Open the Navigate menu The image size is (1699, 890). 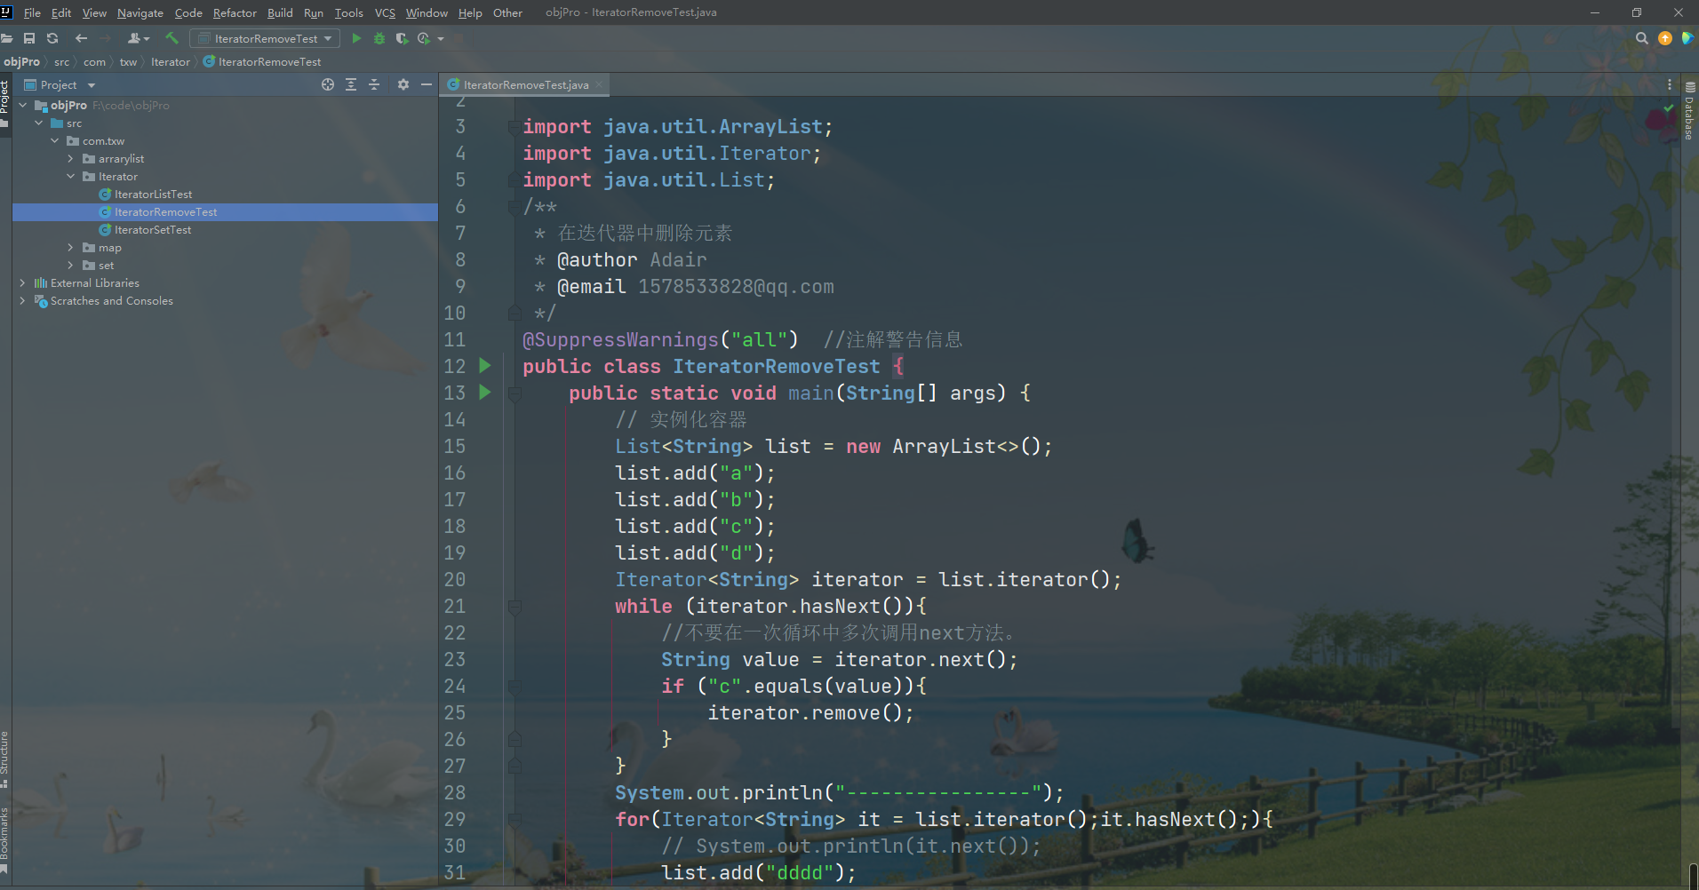coord(140,12)
